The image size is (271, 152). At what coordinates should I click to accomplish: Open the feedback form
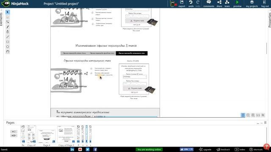point(223,149)
